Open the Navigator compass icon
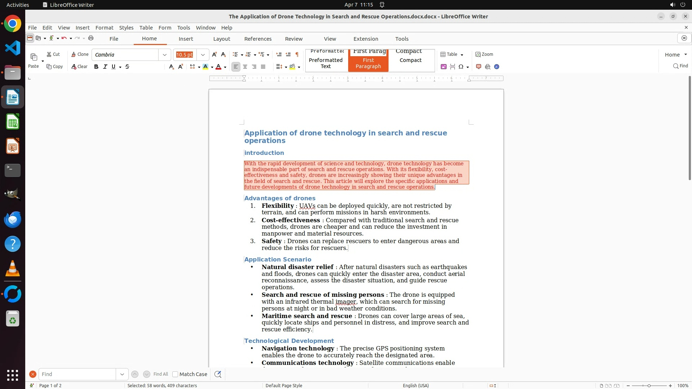This screenshot has height=389, width=692. (x=497, y=67)
